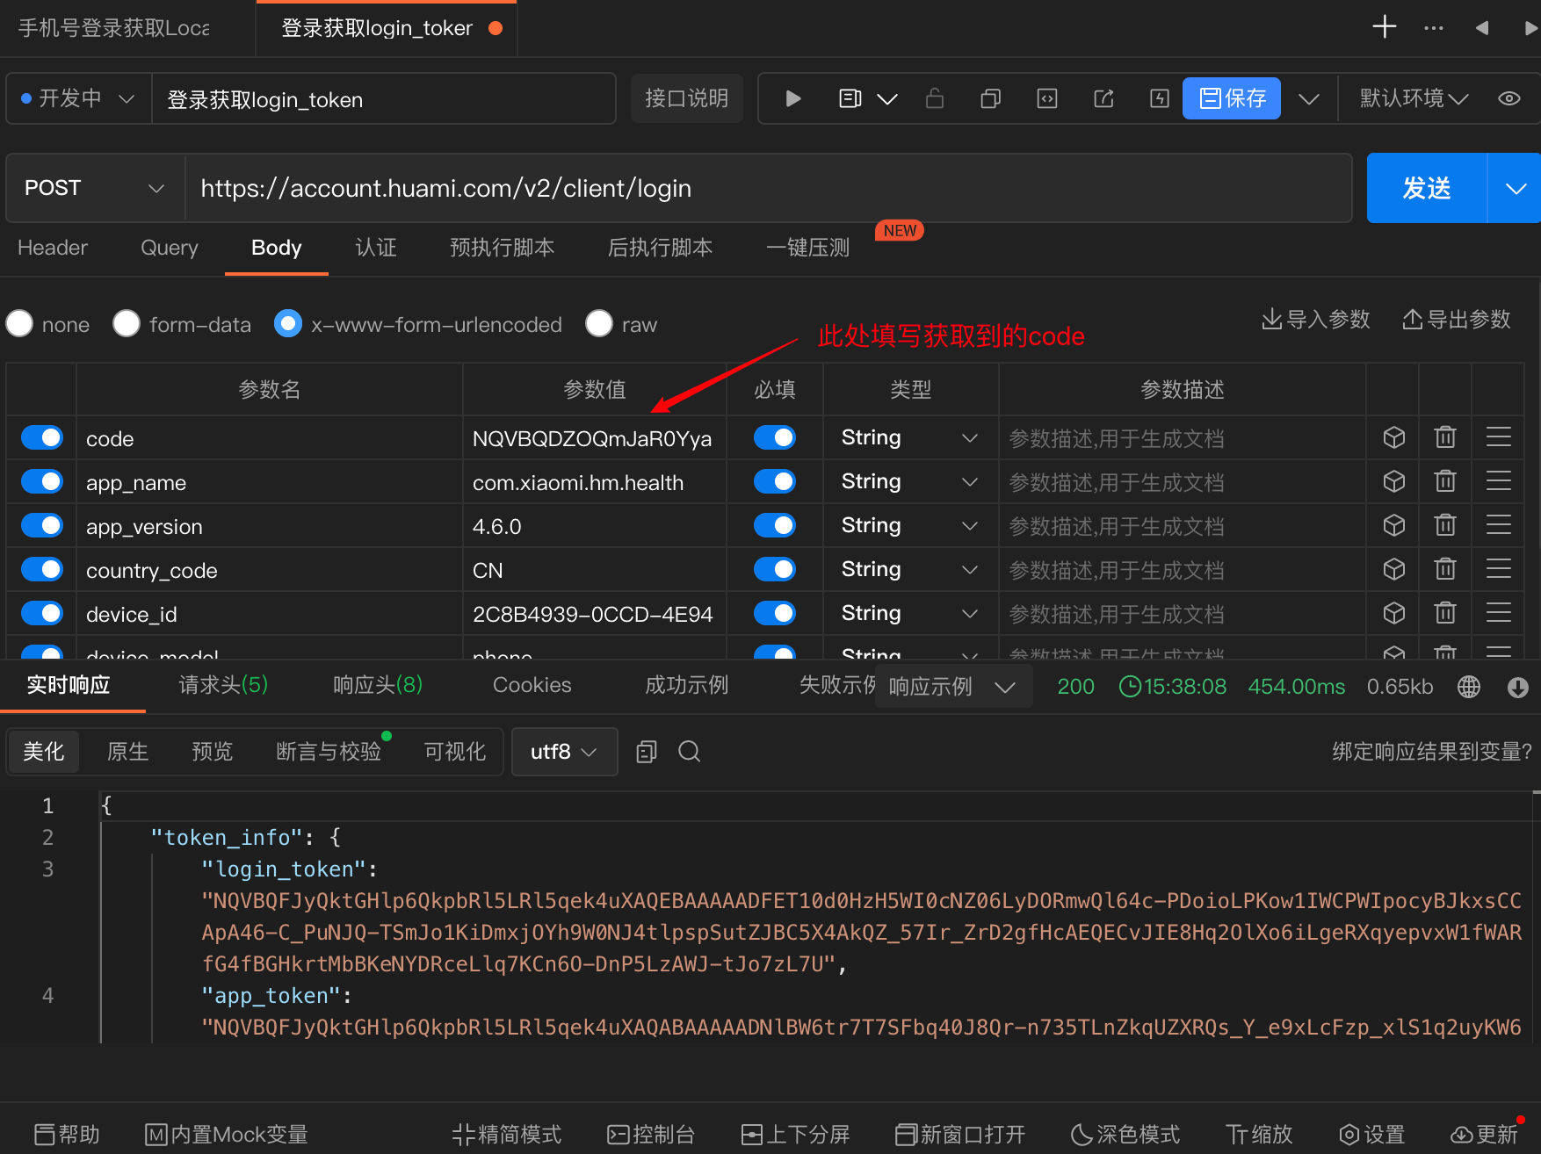
Task: Toggle required switch for app_version row
Action: (x=775, y=525)
